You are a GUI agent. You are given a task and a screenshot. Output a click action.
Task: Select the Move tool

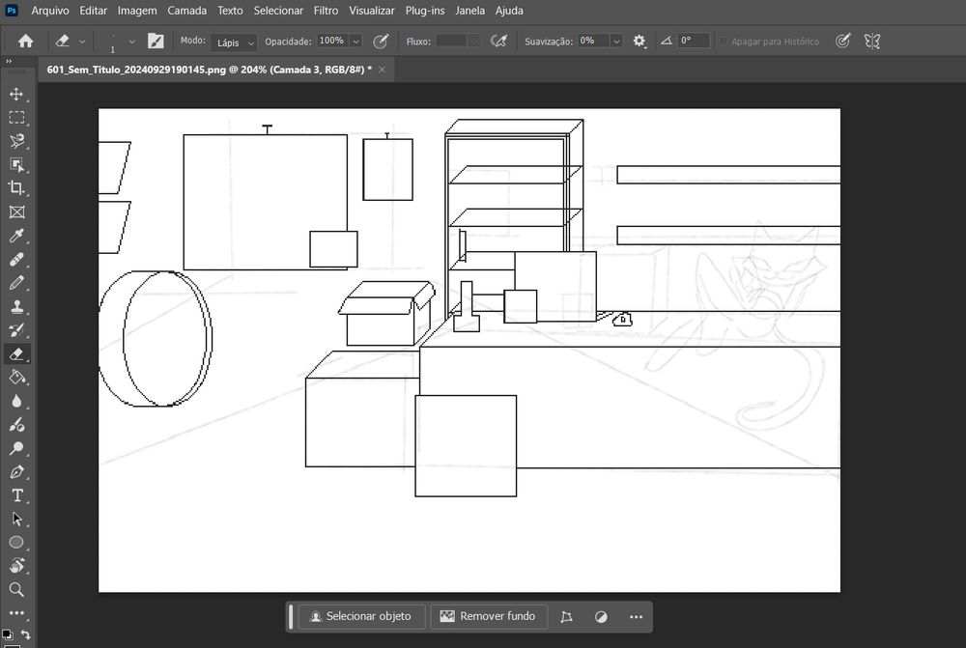point(16,94)
